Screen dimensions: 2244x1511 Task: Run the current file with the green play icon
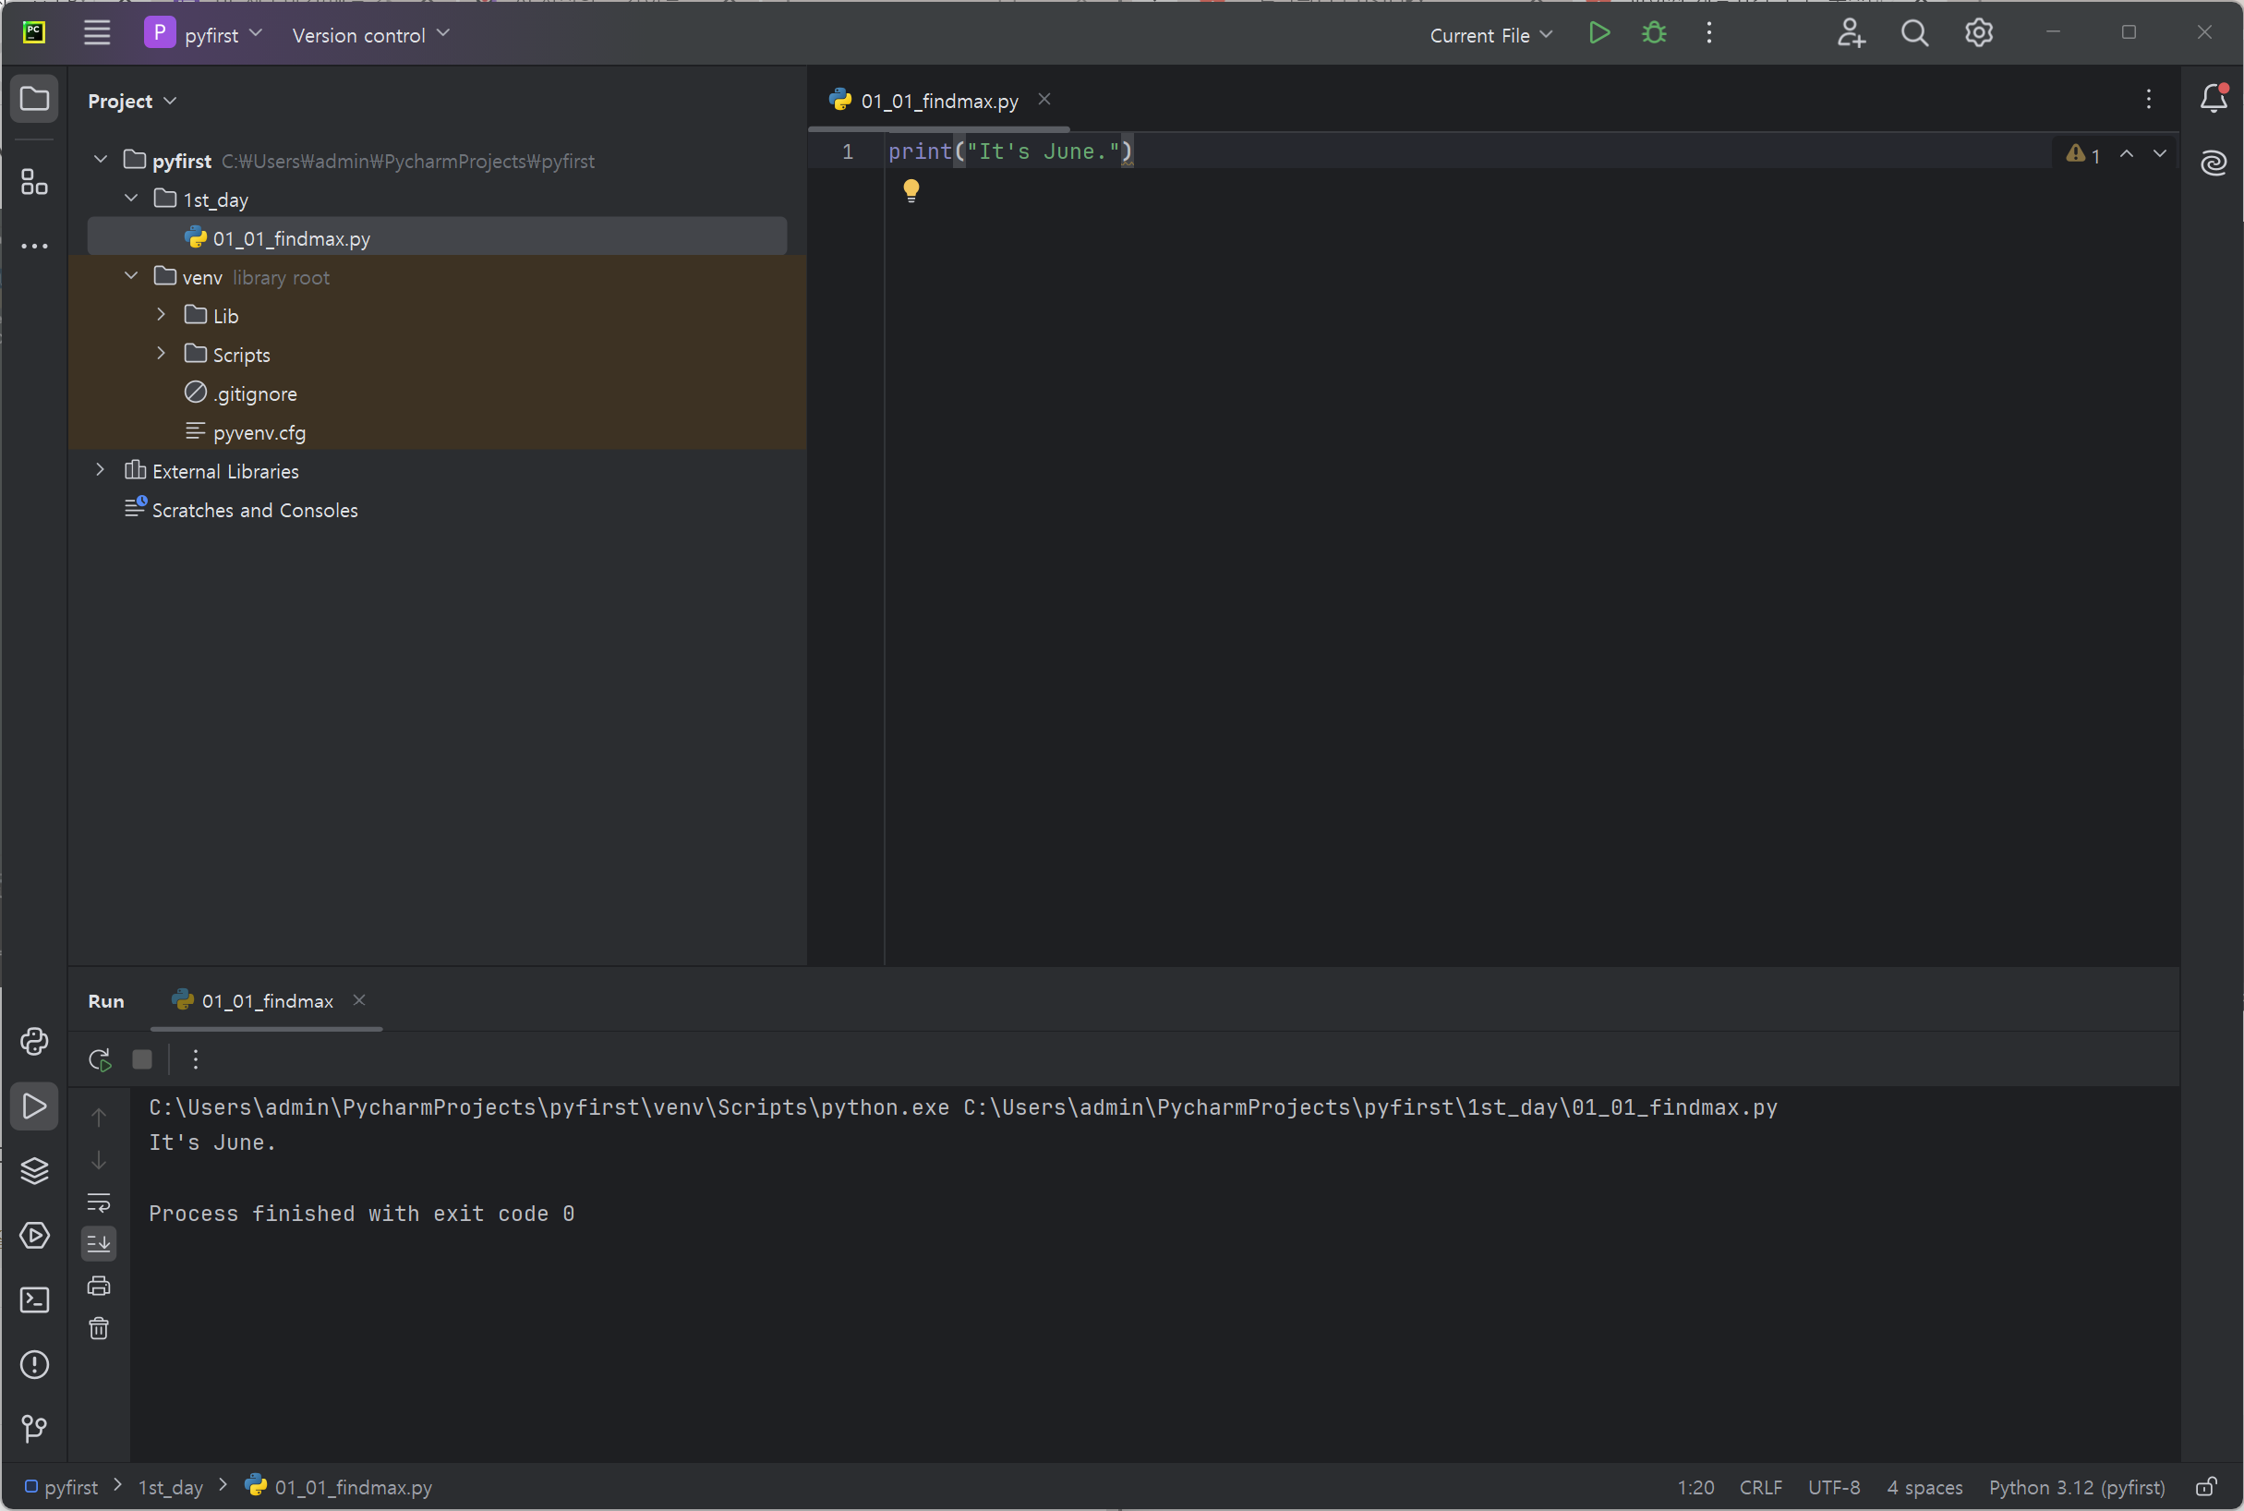click(1599, 34)
